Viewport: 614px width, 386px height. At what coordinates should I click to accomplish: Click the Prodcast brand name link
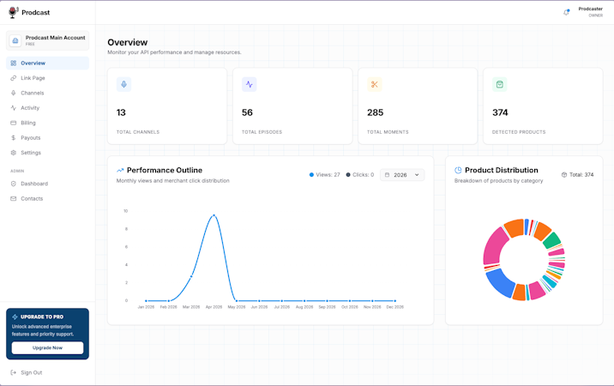[36, 13]
